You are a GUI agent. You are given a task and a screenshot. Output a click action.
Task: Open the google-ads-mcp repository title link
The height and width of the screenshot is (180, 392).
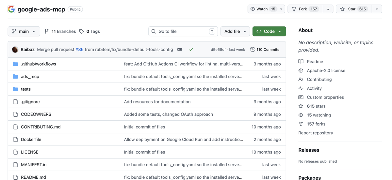(41, 9)
